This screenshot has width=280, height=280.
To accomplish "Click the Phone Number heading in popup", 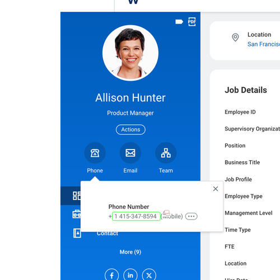I will 129,207.
